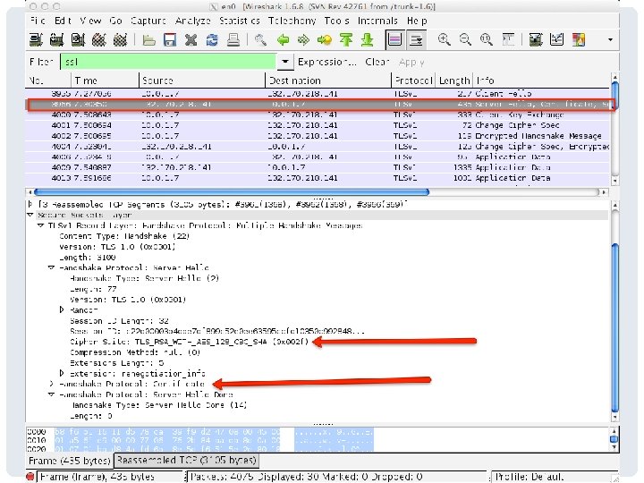Save this capture file icon
Image resolution: width=644 pixels, height=483 pixels.
(170, 40)
